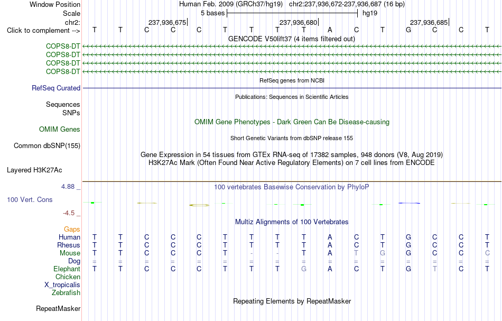Click the 100 Vert. Cons track label
Screen dimensions: 502x321
30,199
